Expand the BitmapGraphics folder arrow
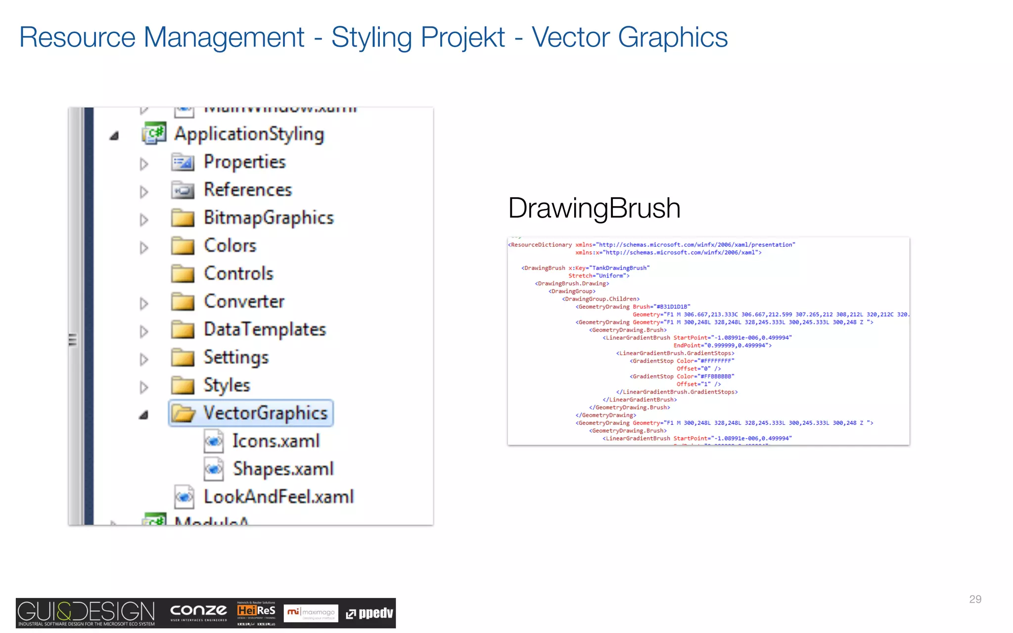Viewport: 1013px width, 633px height. (144, 220)
